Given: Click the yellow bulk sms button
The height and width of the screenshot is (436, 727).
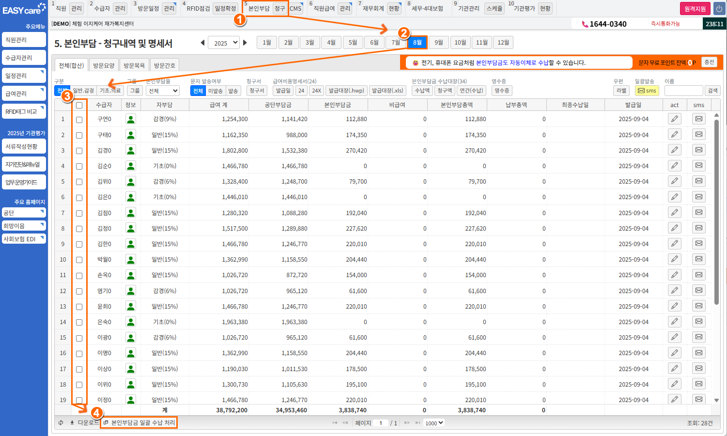Looking at the screenshot, I should click(647, 91).
